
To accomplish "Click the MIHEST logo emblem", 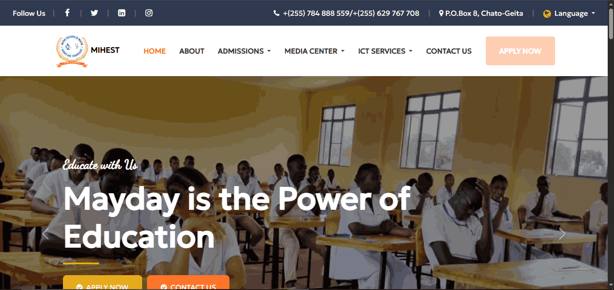I will tap(72, 51).
